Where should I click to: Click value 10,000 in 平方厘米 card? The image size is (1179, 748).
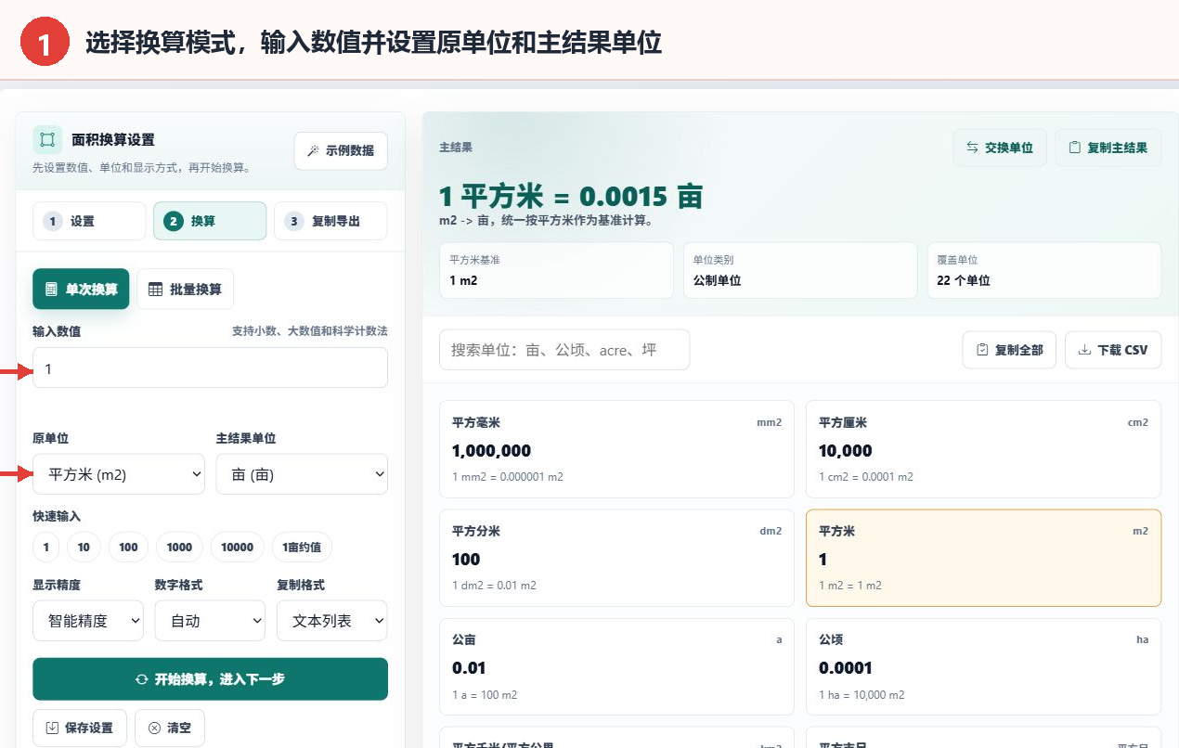tap(846, 451)
